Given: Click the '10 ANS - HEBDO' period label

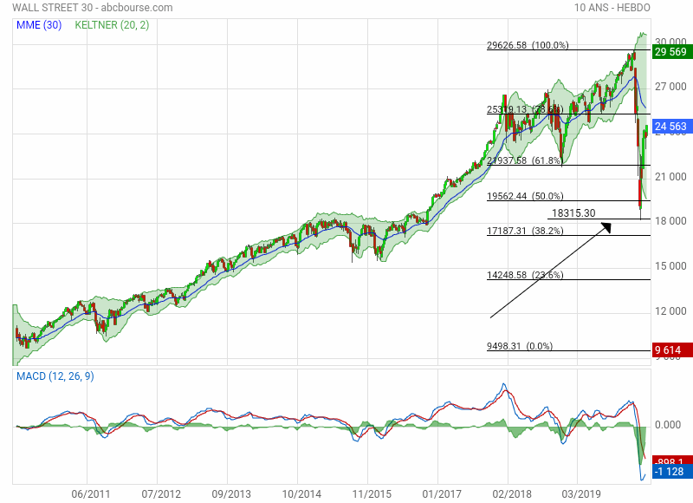Looking at the screenshot, I should coord(612,8).
